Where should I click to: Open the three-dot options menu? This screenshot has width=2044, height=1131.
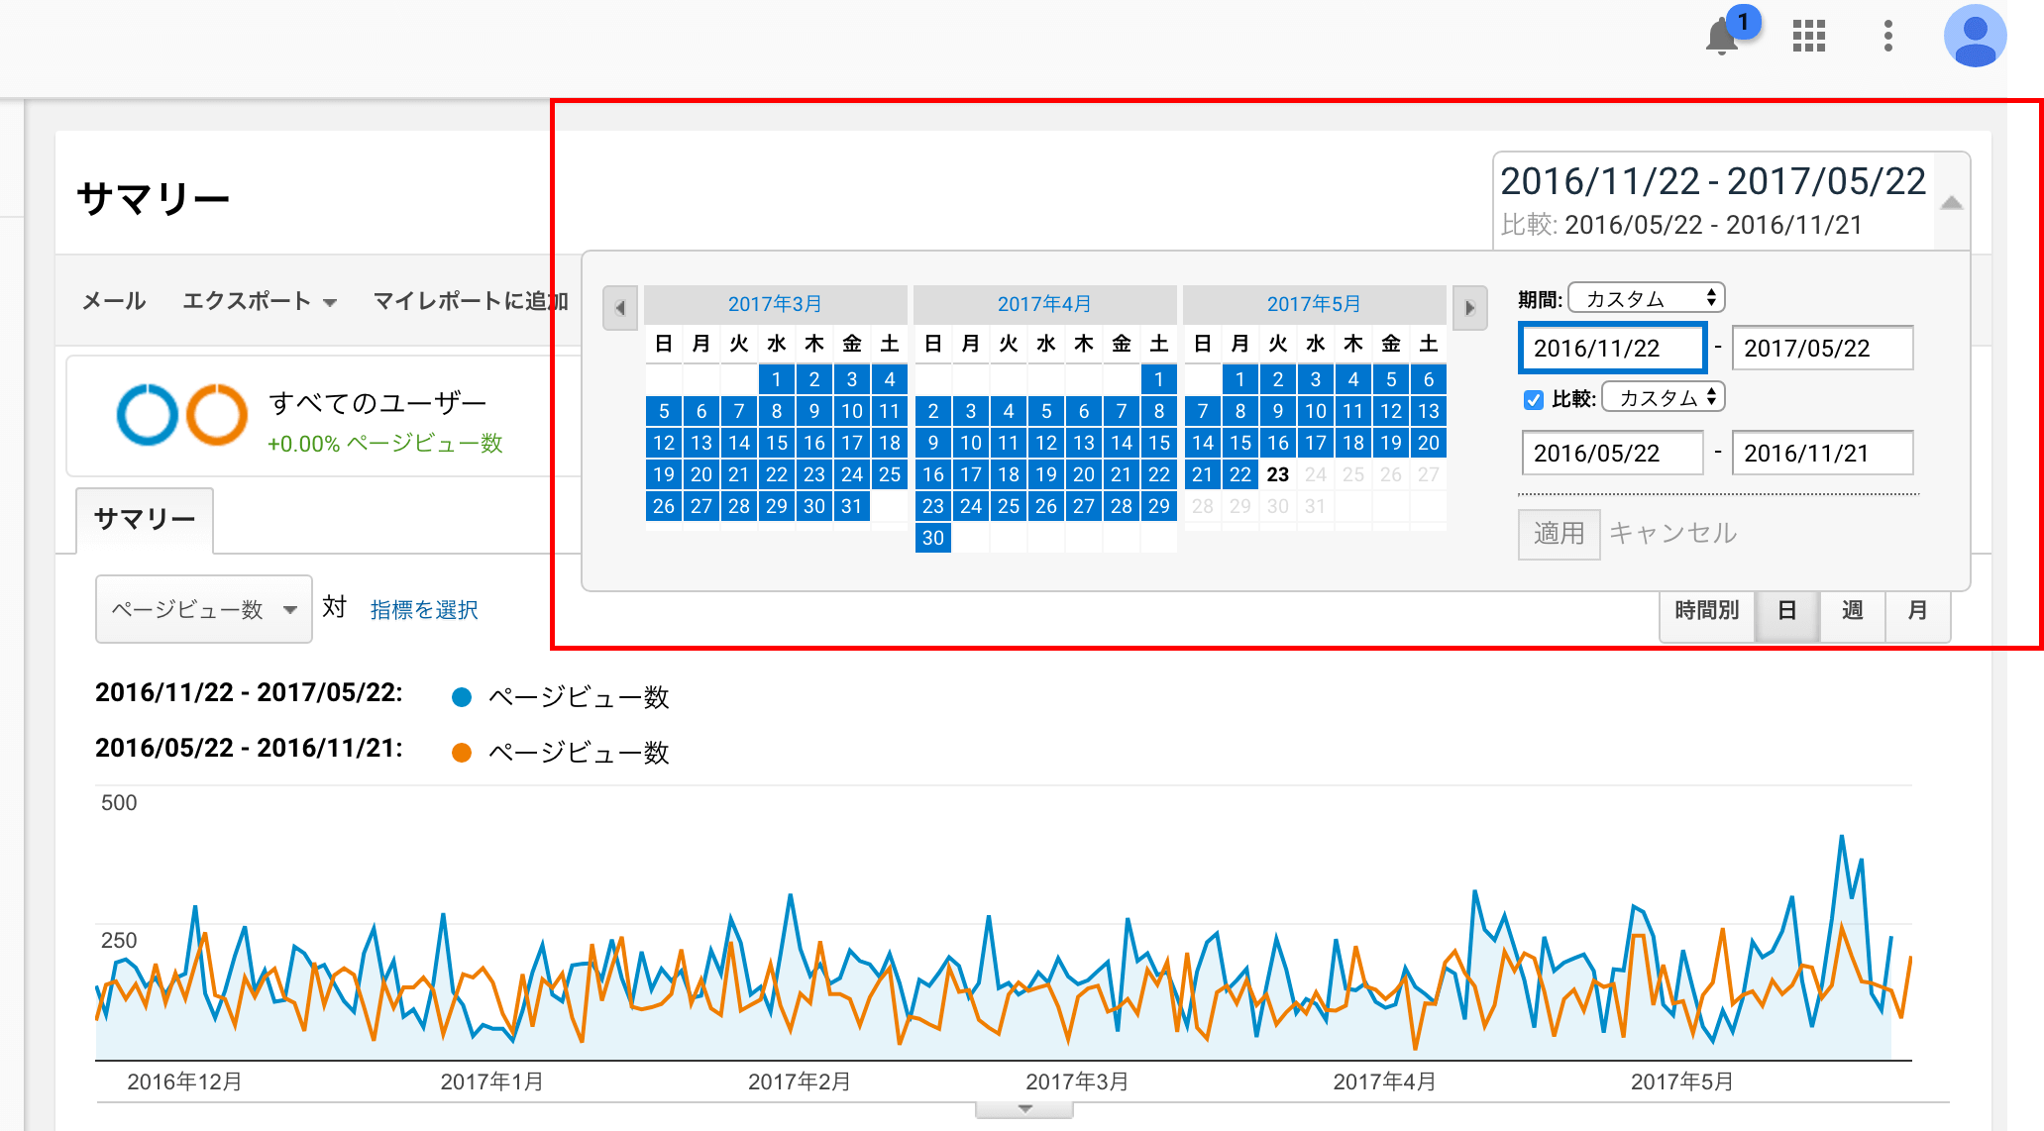pos(1888,36)
